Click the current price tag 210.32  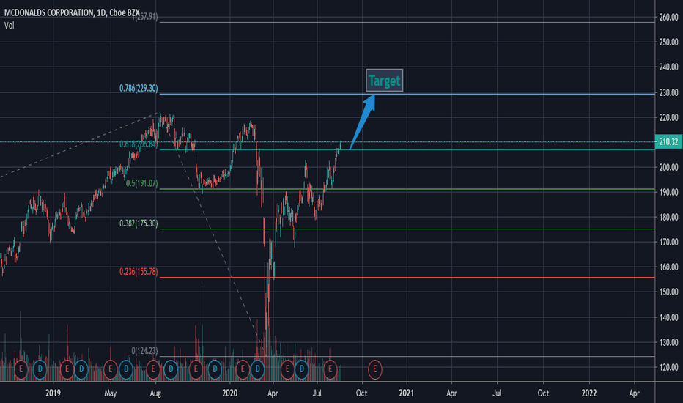click(668, 141)
